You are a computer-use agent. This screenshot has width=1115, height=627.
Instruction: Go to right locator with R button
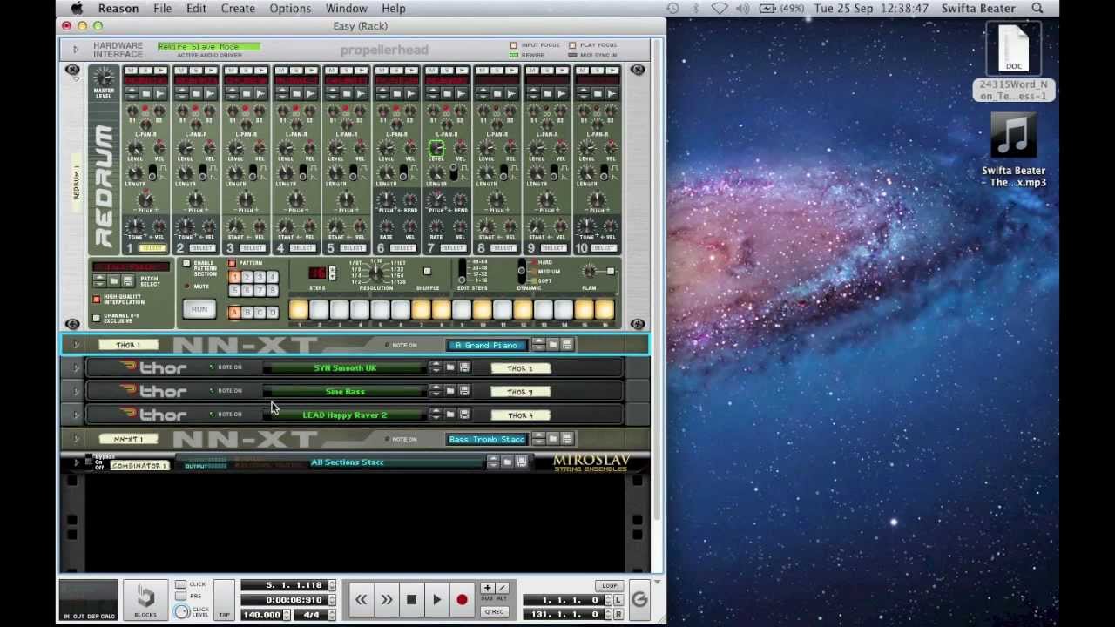point(618,614)
